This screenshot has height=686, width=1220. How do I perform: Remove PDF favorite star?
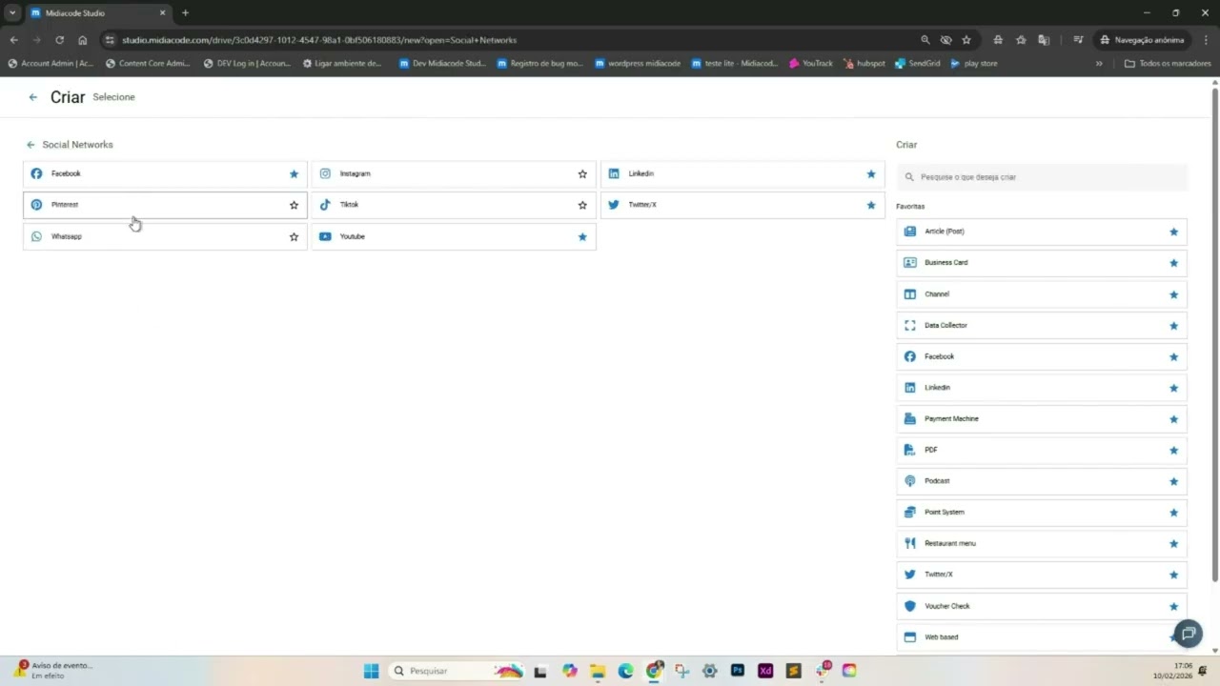(x=1173, y=451)
